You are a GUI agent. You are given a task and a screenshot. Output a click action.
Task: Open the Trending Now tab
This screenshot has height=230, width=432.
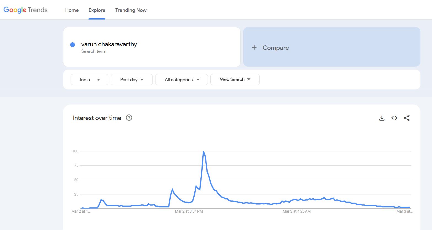coord(131,10)
